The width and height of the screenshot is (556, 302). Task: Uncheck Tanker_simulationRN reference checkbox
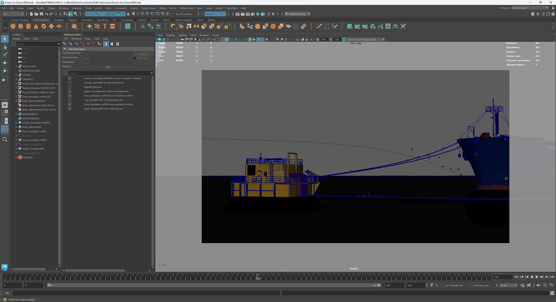click(69, 91)
